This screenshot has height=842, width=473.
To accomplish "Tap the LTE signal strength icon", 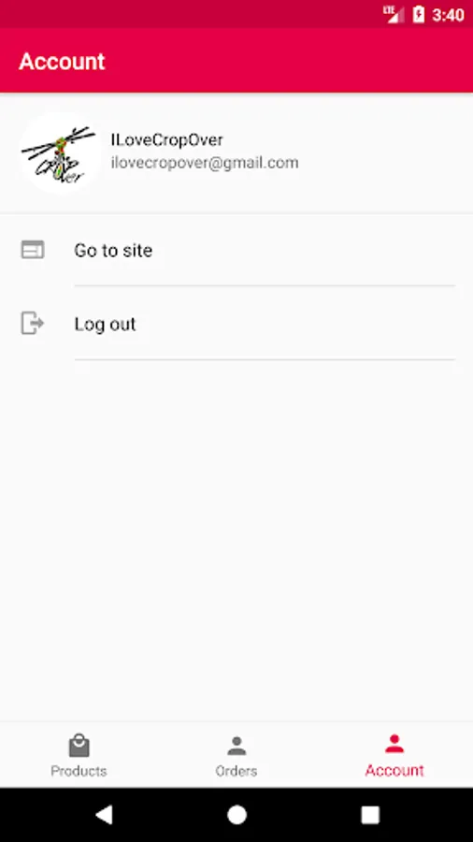I will (394, 14).
